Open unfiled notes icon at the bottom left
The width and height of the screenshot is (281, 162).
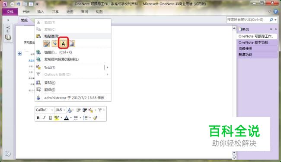point(8,154)
